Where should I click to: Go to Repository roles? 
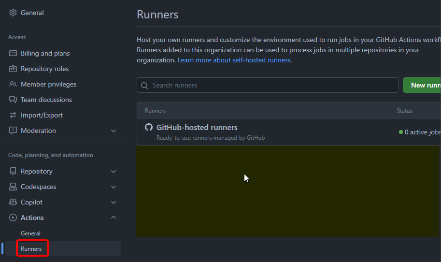[x=45, y=69]
